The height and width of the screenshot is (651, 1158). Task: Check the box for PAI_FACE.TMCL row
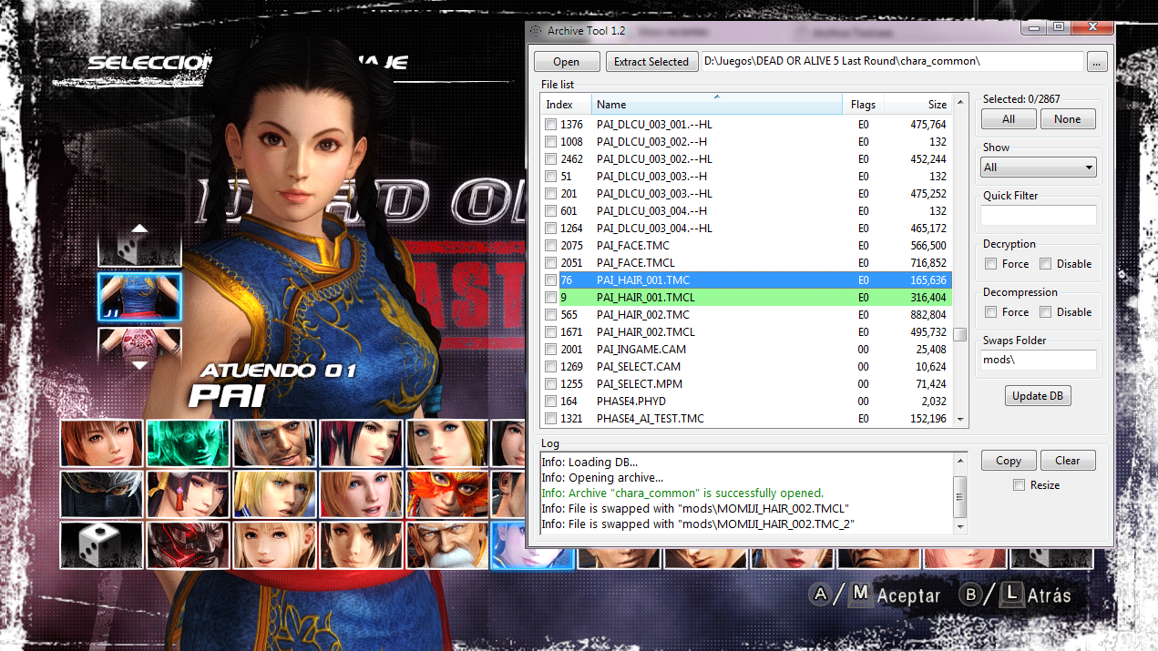550,263
